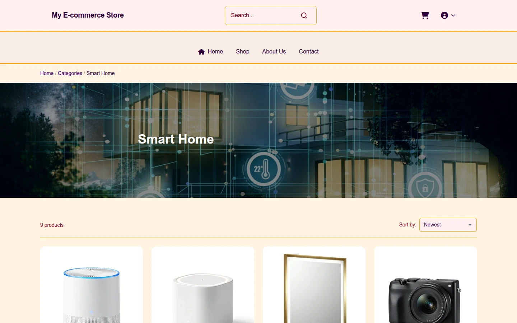This screenshot has width=517, height=323.
Task: Select Contact in the navigation bar
Action: (309, 52)
